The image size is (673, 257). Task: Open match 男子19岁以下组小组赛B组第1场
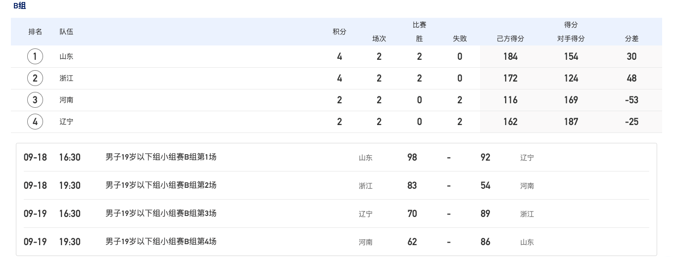click(x=161, y=157)
